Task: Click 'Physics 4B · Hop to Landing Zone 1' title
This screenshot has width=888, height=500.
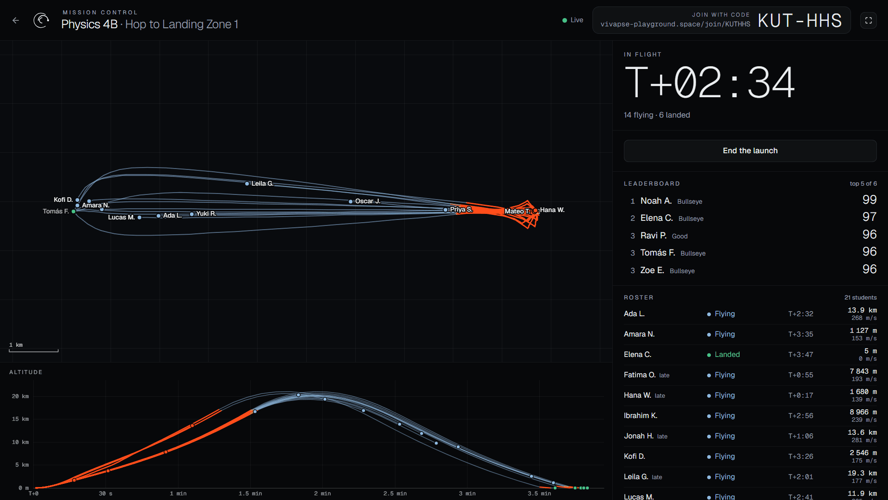Action: click(150, 24)
